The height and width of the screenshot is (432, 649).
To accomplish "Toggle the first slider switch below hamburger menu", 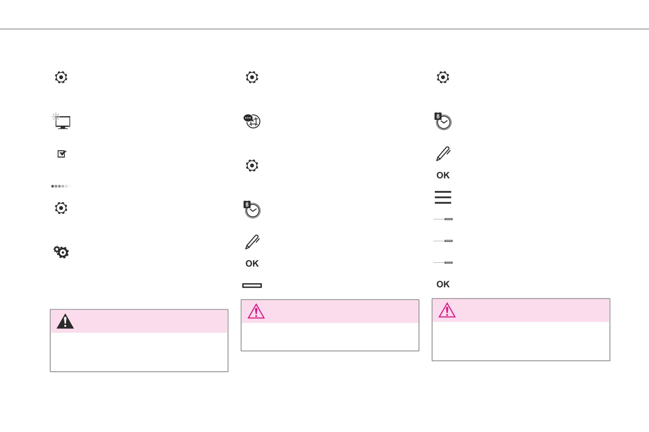I will click(x=443, y=219).
